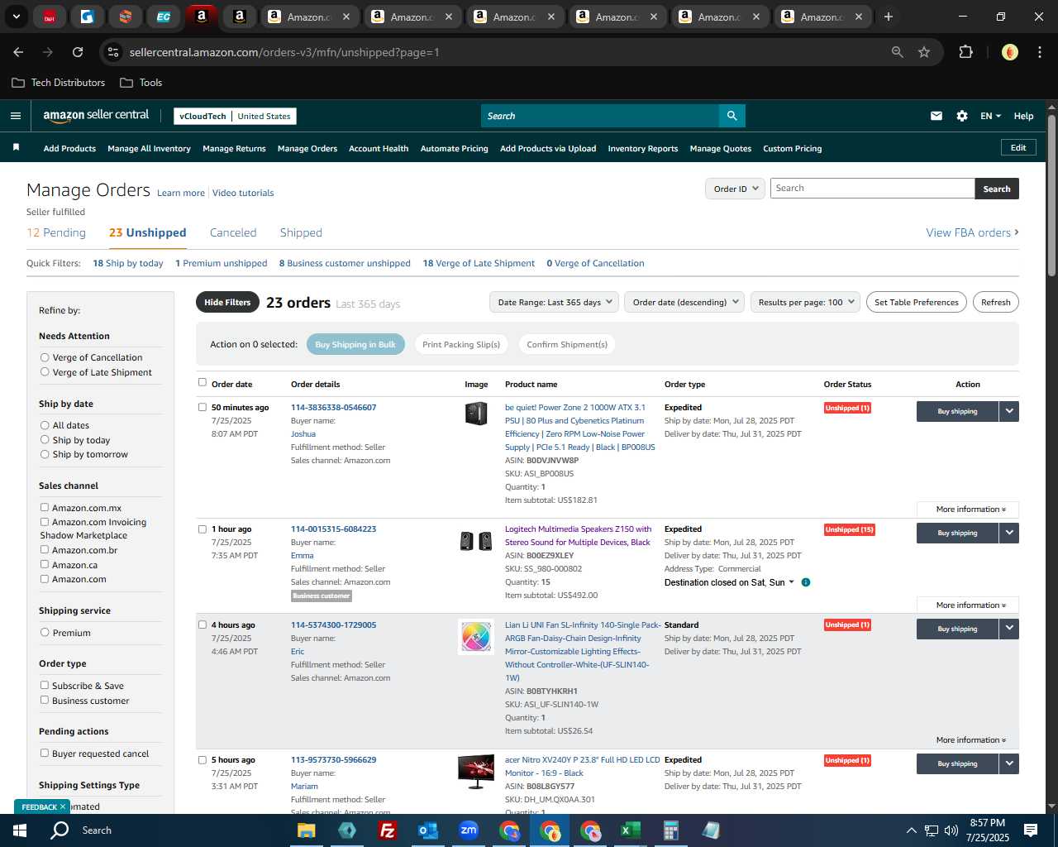
Task: Open Automate Pricing in the nav bar
Action: 454,149
